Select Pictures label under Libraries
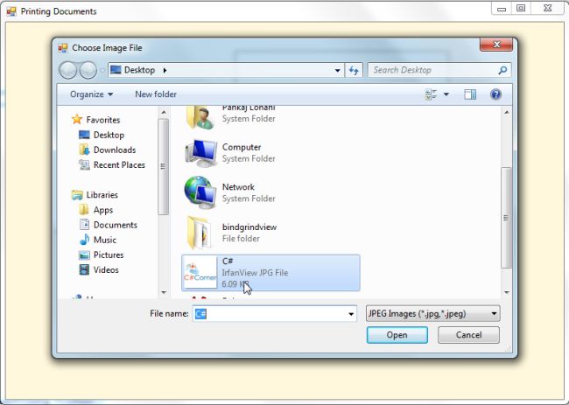Viewport: 569px width, 405px height. pyautogui.click(x=109, y=255)
